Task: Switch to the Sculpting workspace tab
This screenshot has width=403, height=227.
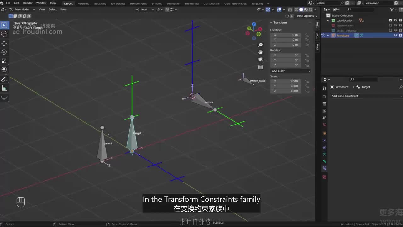Action: click(x=100, y=3)
